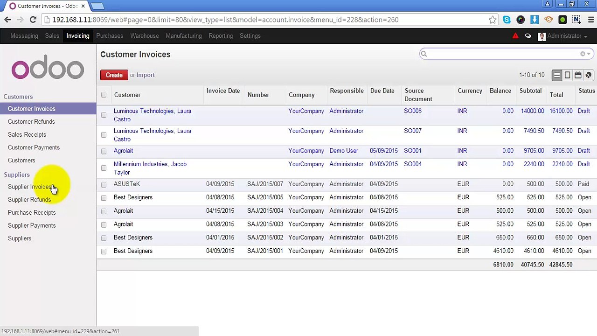Switch to the form view icon
This screenshot has height=336, width=597.
point(568,75)
